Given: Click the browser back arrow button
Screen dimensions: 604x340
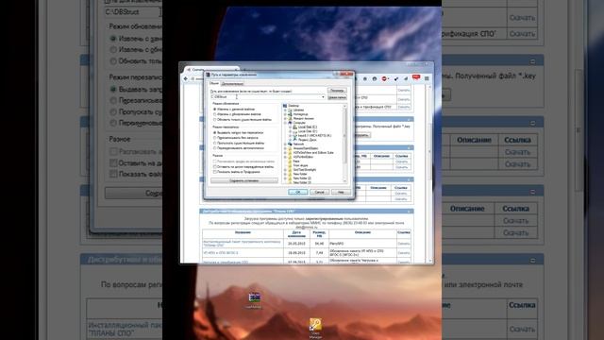Looking at the screenshot, I should coord(186,78).
